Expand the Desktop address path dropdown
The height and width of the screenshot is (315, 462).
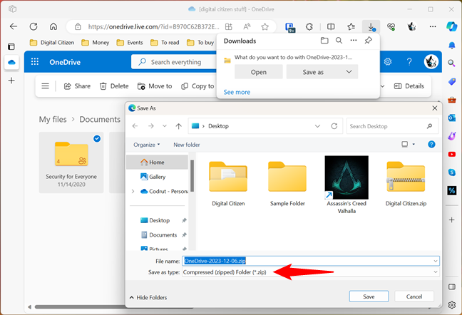317,126
